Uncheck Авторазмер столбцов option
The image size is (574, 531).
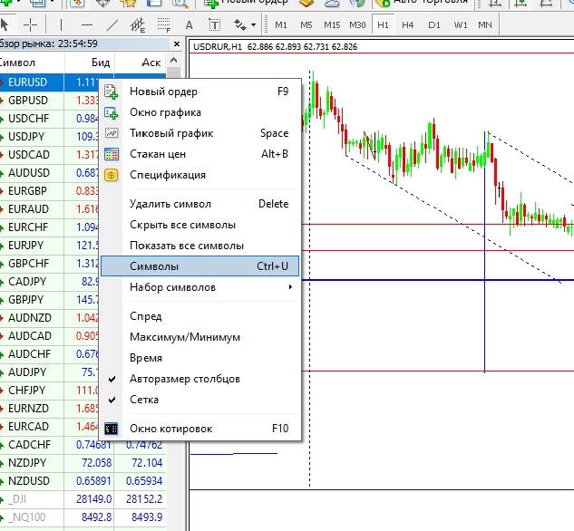[199, 379]
